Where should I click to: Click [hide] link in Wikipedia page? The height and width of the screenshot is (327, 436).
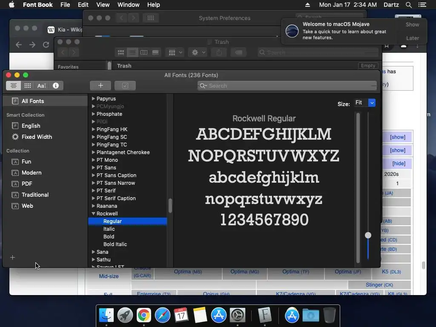(399, 163)
